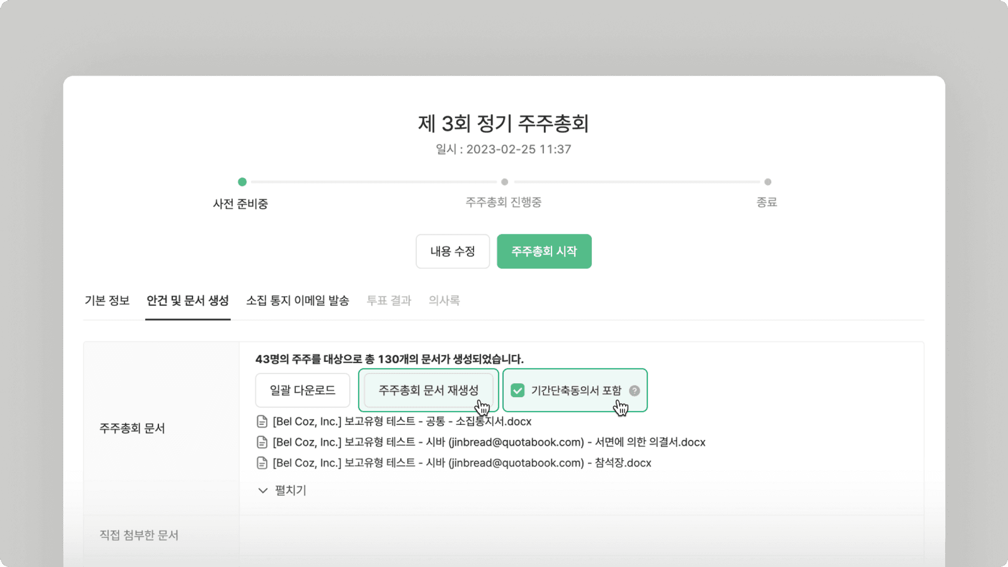Uncheck the 기간단축동의서 포함 checkbox
1008x567 pixels.
point(518,390)
